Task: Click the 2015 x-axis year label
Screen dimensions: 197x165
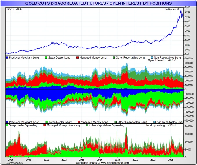Action: pyautogui.click(x=82, y=160)
